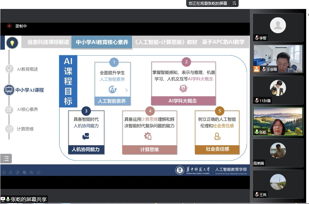Open the three-dots more options in slideshow controls
Image resolution: width=309 pixels, height=204 pixels.
pyautogui.click(x=38, y=172)
